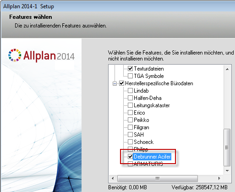Select the Filigran feature label
The height and width of the screenshot is (192, 235).
coord(142,127)
